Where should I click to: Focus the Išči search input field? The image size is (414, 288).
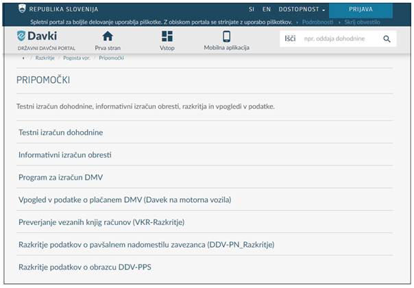[339, 40]
